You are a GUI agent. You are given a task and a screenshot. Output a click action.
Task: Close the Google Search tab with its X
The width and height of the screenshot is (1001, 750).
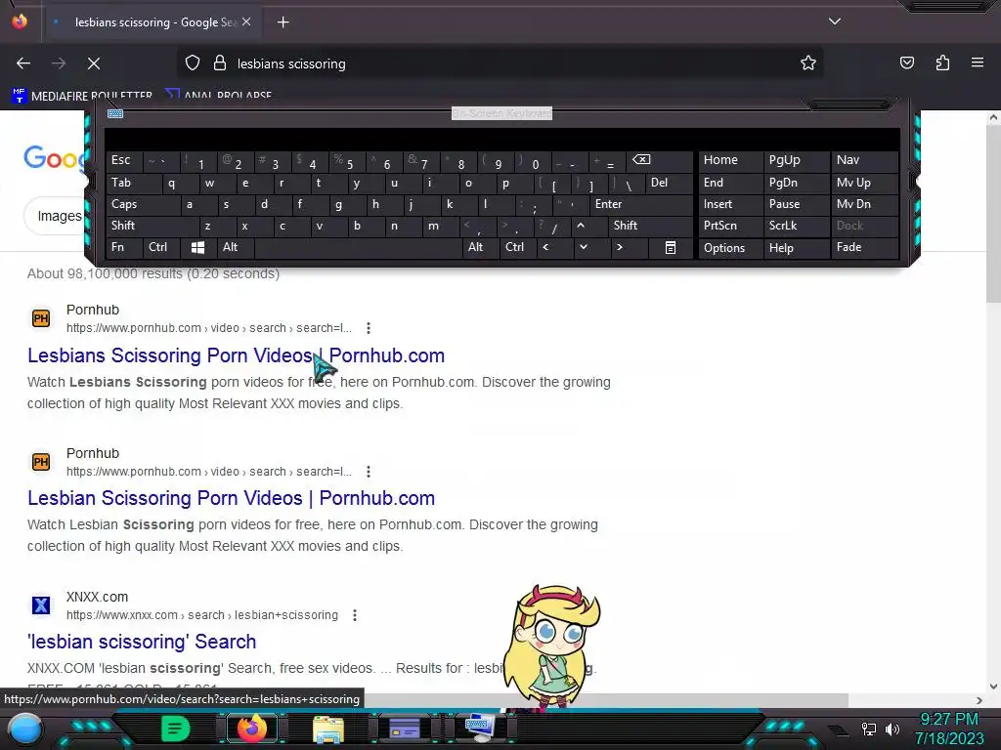pos(246,21)
